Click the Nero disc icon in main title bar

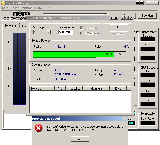click(x=3, y=3)
